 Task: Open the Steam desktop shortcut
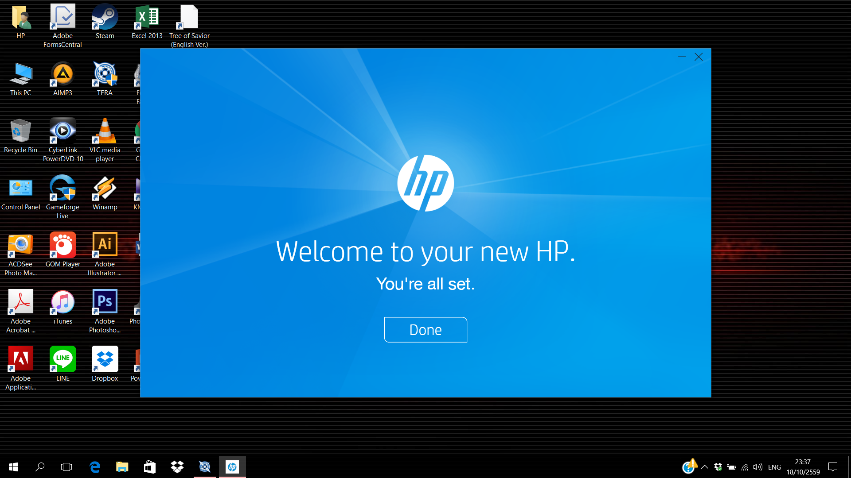(x=105, y=18)
